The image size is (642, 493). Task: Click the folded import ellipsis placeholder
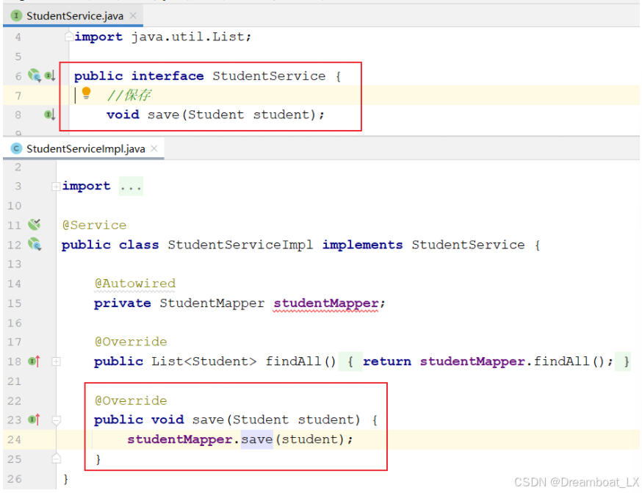point(131,187)
